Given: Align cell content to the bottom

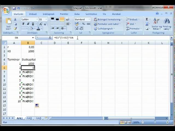Looking at the screenshot, I should pyautogui.click(x=62, y=19).
